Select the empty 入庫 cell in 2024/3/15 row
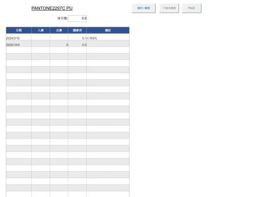This screenshot has width=263, height=197. tap(40, 37)
